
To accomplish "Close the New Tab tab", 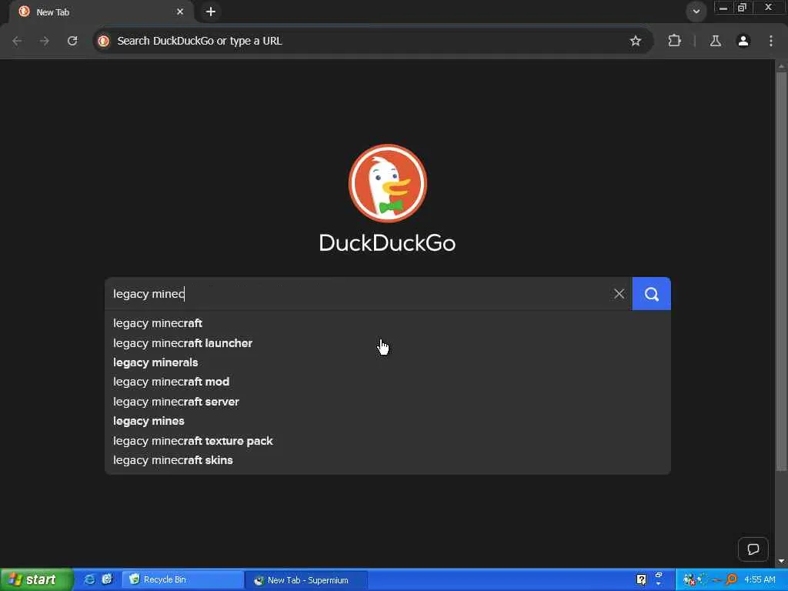I will [180, 12].
